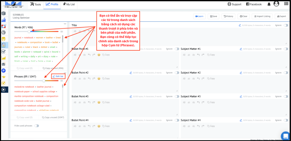Click the user account avatar
This screenshot has width=291, height=141.
pyautogui.click(x=276, y=4)
